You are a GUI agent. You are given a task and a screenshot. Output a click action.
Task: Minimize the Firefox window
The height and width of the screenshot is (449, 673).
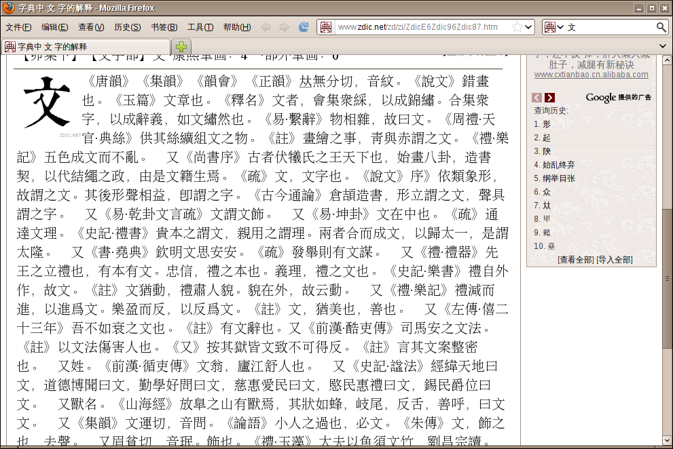(x=639, y=7)
